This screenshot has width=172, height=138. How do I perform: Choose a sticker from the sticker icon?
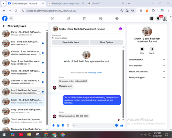[x=63, y=125]
